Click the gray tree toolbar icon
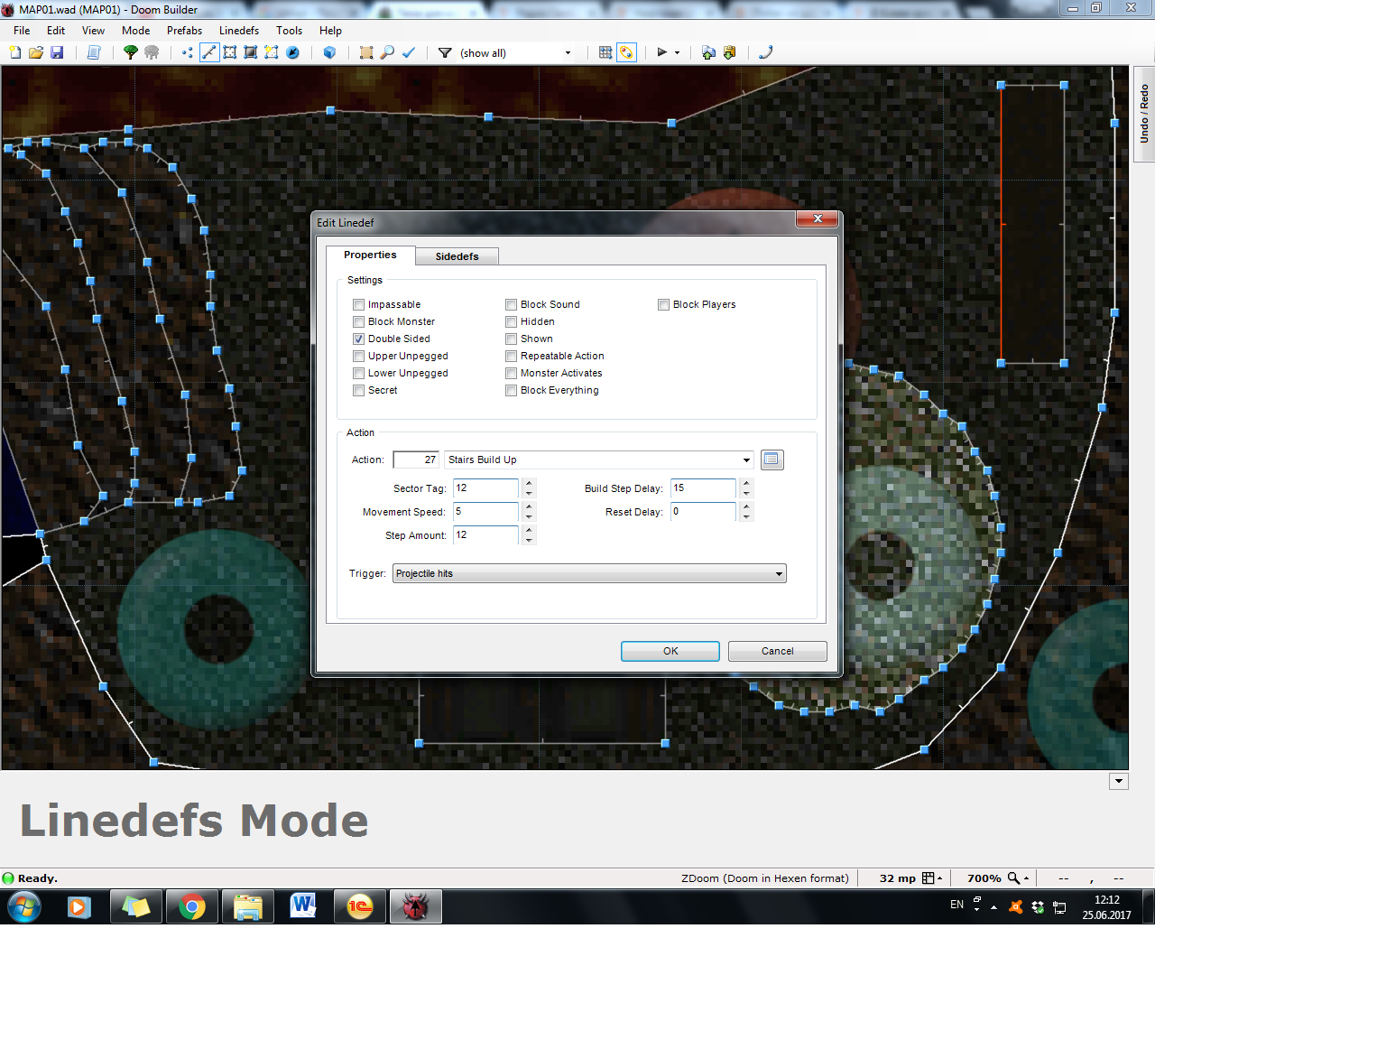 pyautogui.click(x=152, y=52)
